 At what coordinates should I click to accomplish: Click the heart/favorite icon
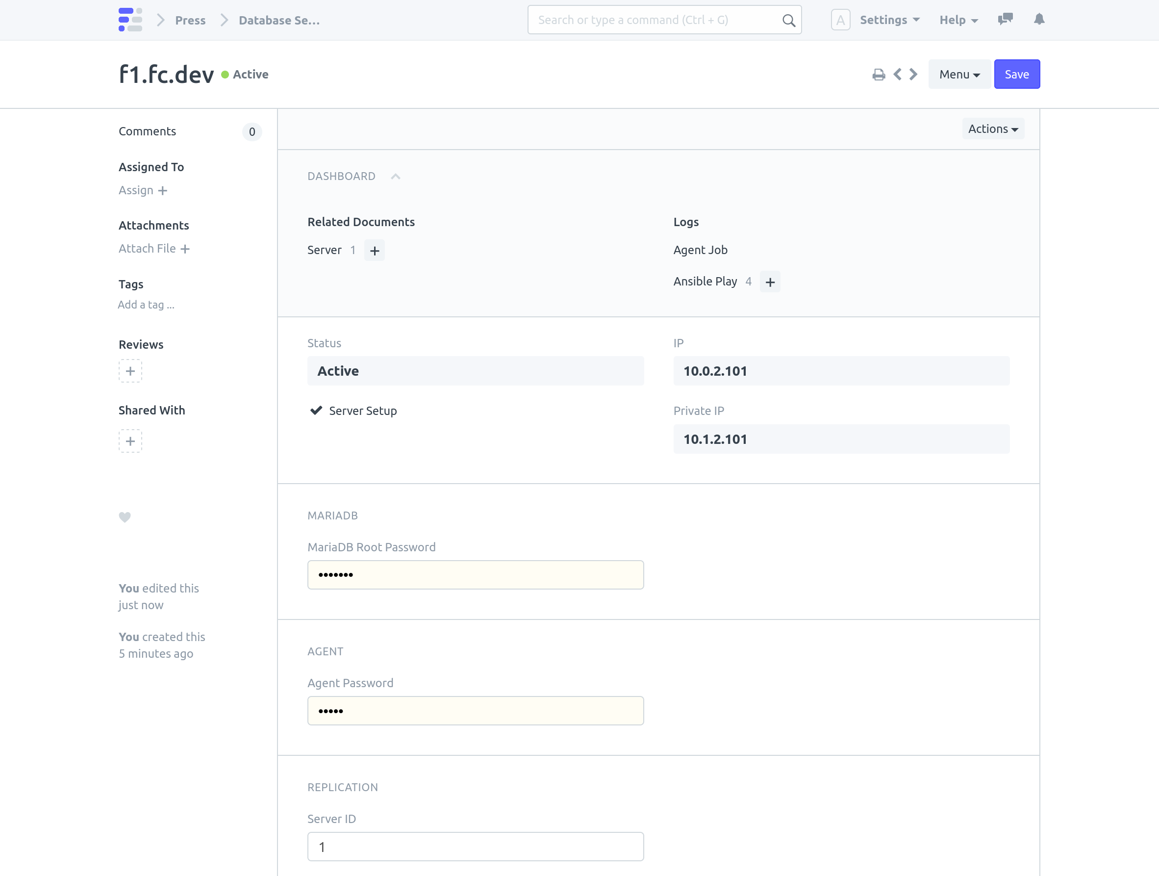(125, 517)
